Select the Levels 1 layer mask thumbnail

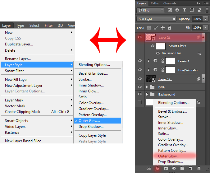pyautogui.click(x=170, y=61)
